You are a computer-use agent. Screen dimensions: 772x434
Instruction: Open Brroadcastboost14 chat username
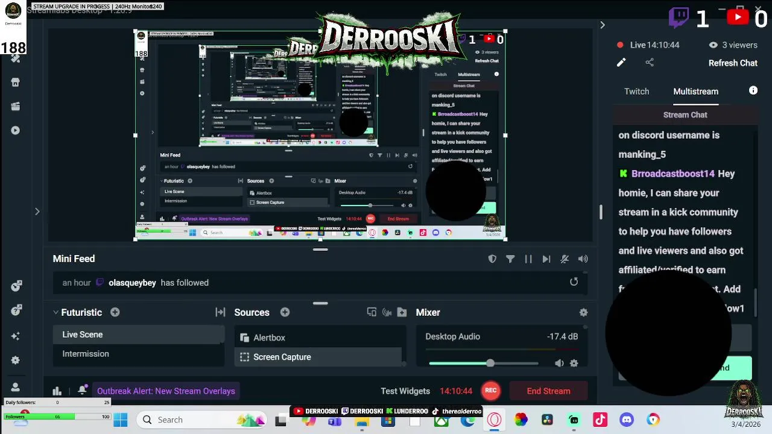672,174
